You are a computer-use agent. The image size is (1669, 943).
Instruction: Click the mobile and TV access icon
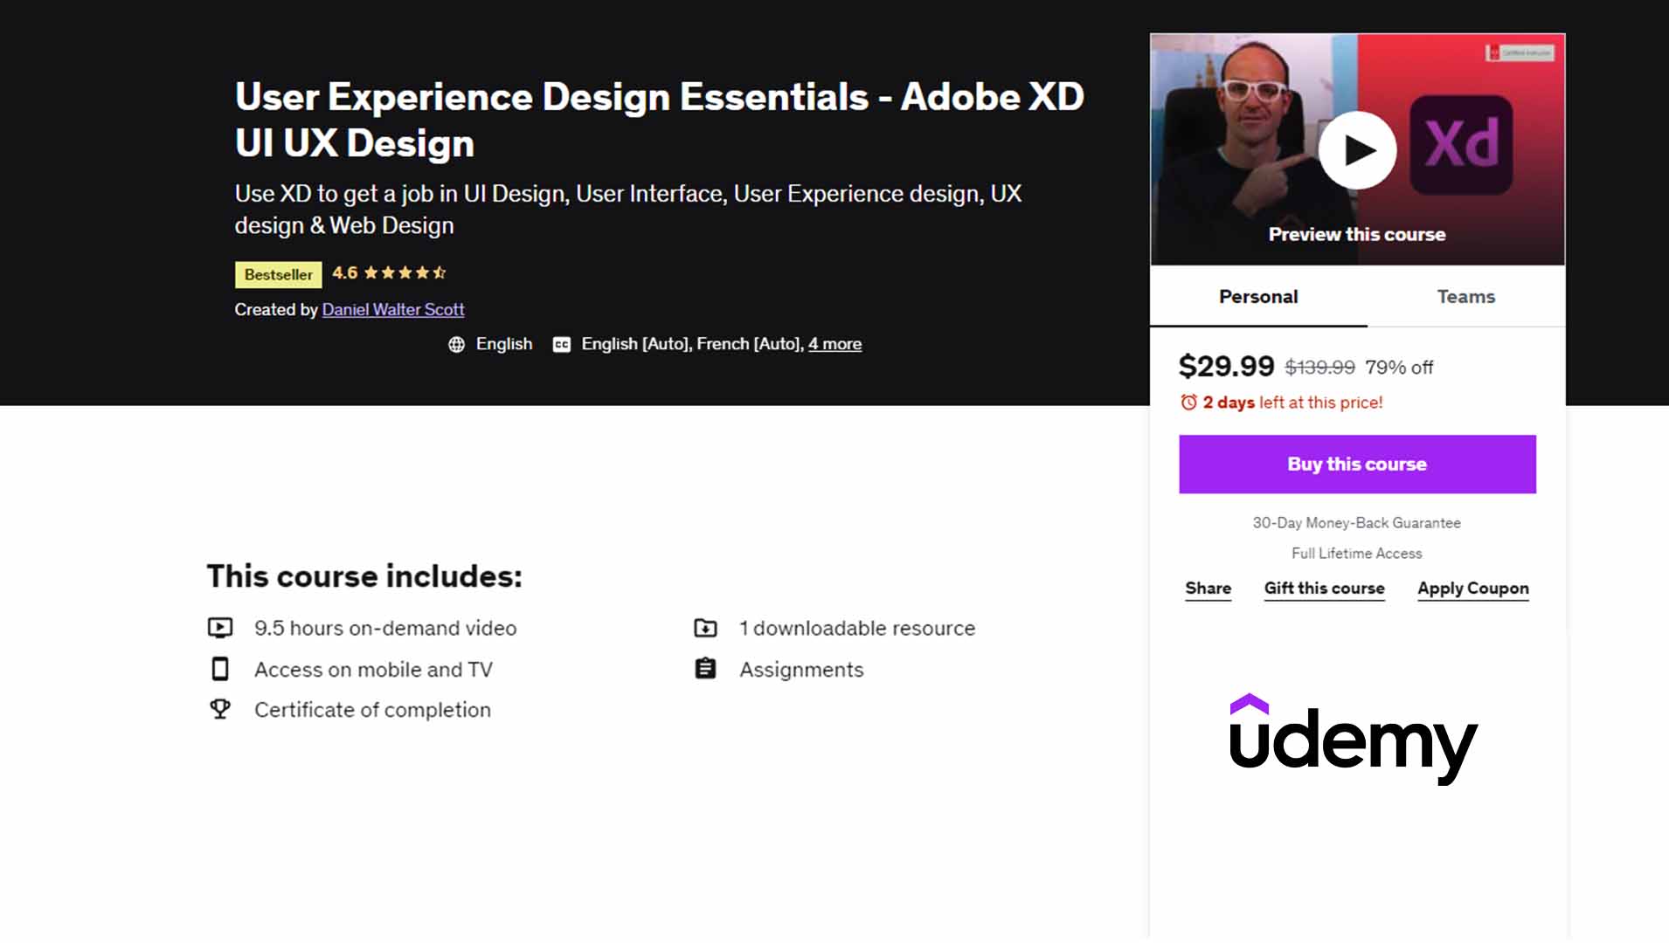221,668
